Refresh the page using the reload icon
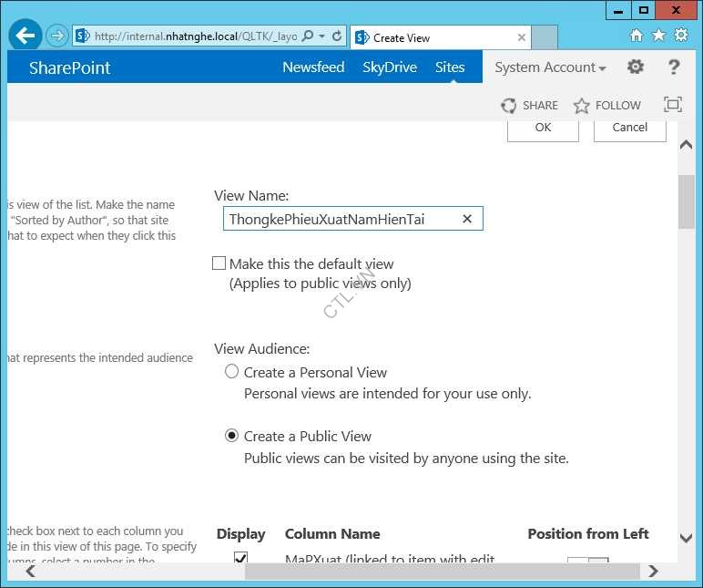The width and height of the screenshot is (703, 588). 337,36
